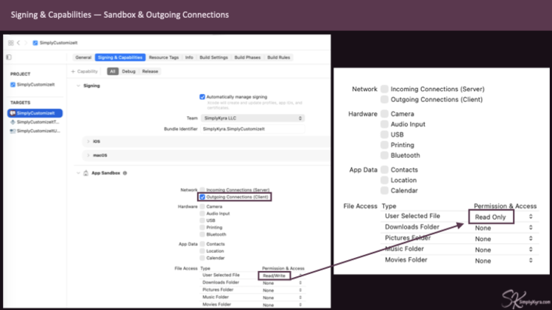Select the SimplyCustomizeIt project in sidebar
Viewport: 552px width, 310px height.
pyautogui.click(x=32, y=84)
